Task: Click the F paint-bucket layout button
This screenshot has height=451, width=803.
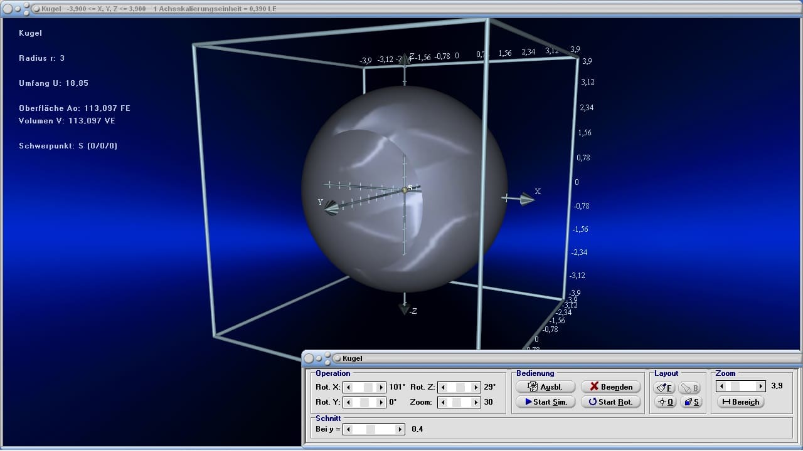Action: pos(665,388)
